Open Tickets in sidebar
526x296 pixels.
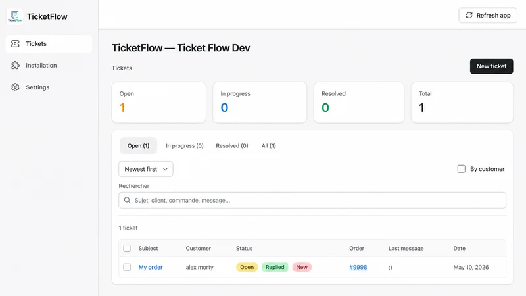(49, 43)
